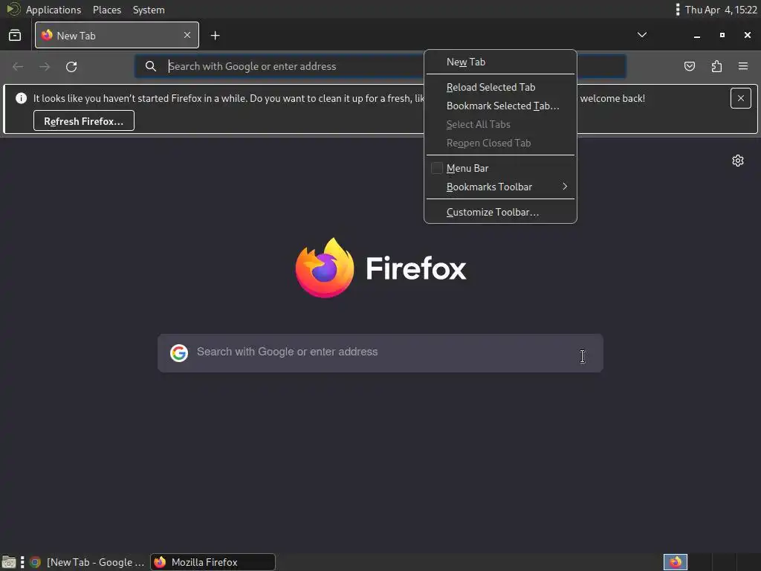Open a new tab with plus button
Screen dimensions: 761x571
tap(215, 36)
